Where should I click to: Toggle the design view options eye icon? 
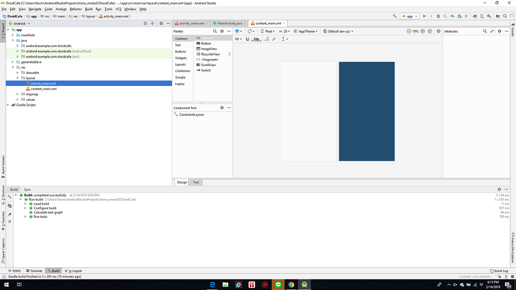[237, 39]
